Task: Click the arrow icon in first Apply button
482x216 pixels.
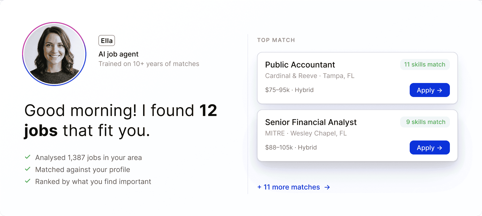Action: (440, 90)
